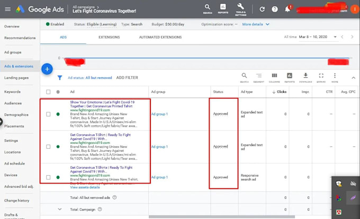Image resolution: width=360 pixels, height=219 pixels.
Task: Select all ads with header checkbox
Action: 48,92
